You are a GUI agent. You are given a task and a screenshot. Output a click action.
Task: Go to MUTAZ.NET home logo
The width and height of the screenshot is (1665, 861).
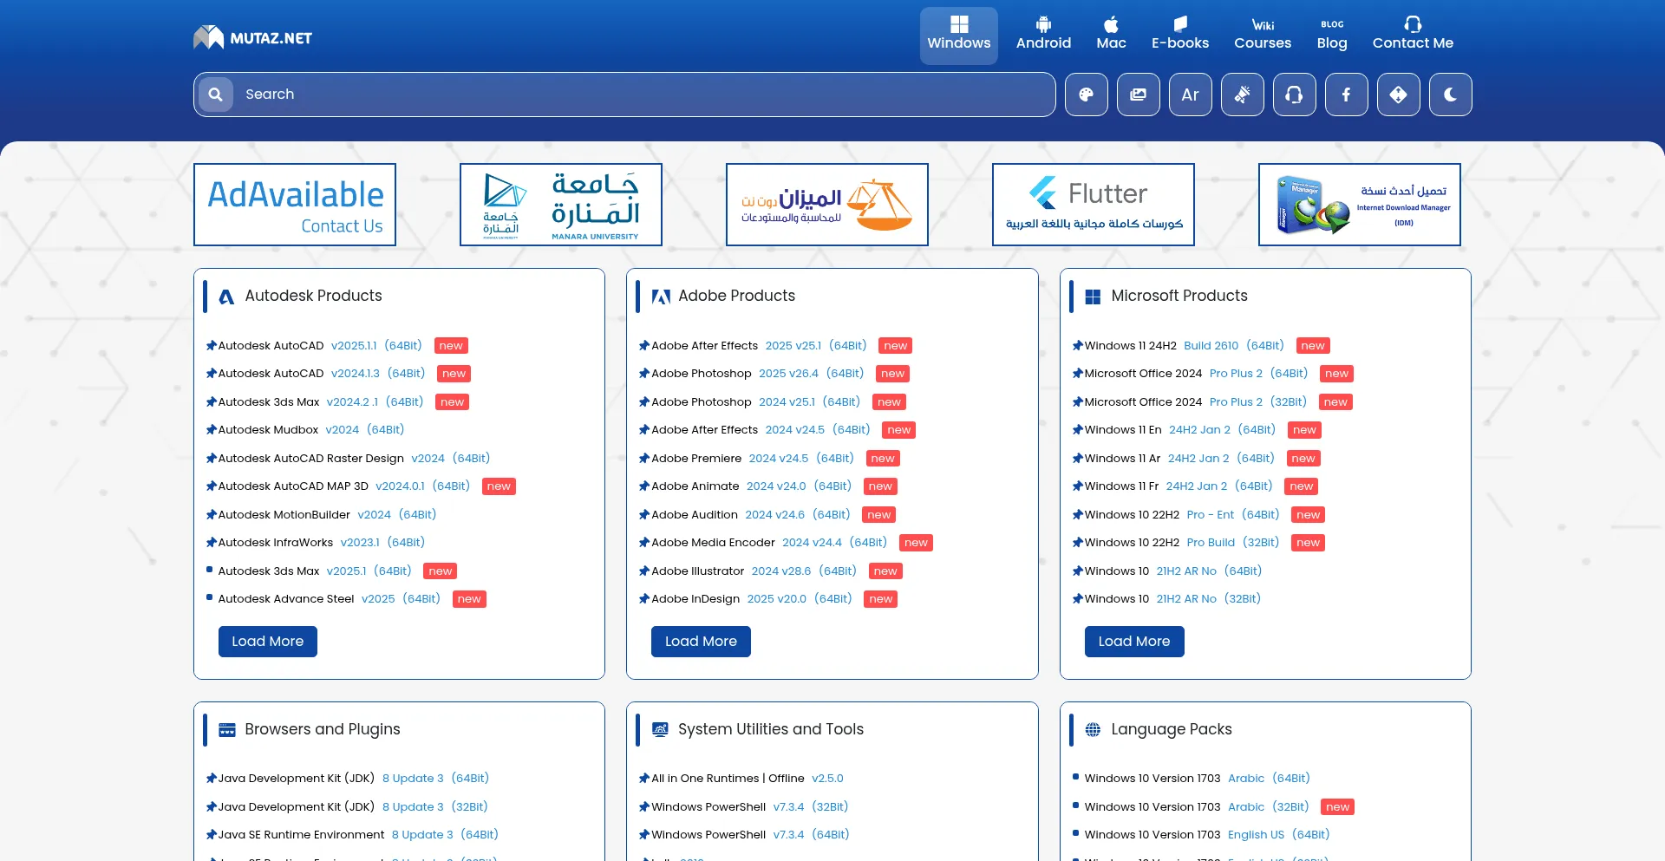tap(252, 37)
